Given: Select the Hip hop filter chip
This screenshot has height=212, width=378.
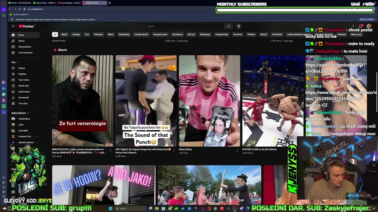Looking at the screenshot, I should pyautogui.click(x=191, y=34).
